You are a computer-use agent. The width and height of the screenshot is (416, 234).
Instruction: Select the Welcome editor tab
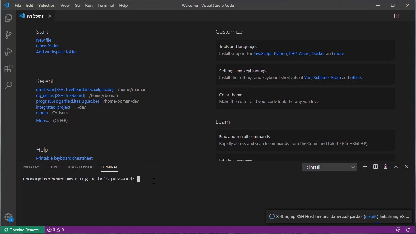click(35, 16)
